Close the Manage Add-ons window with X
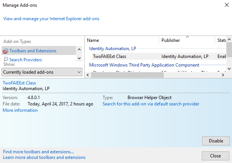Image resolution: width=232 pixels, height=163 pixels. click(x=227, y=5)
